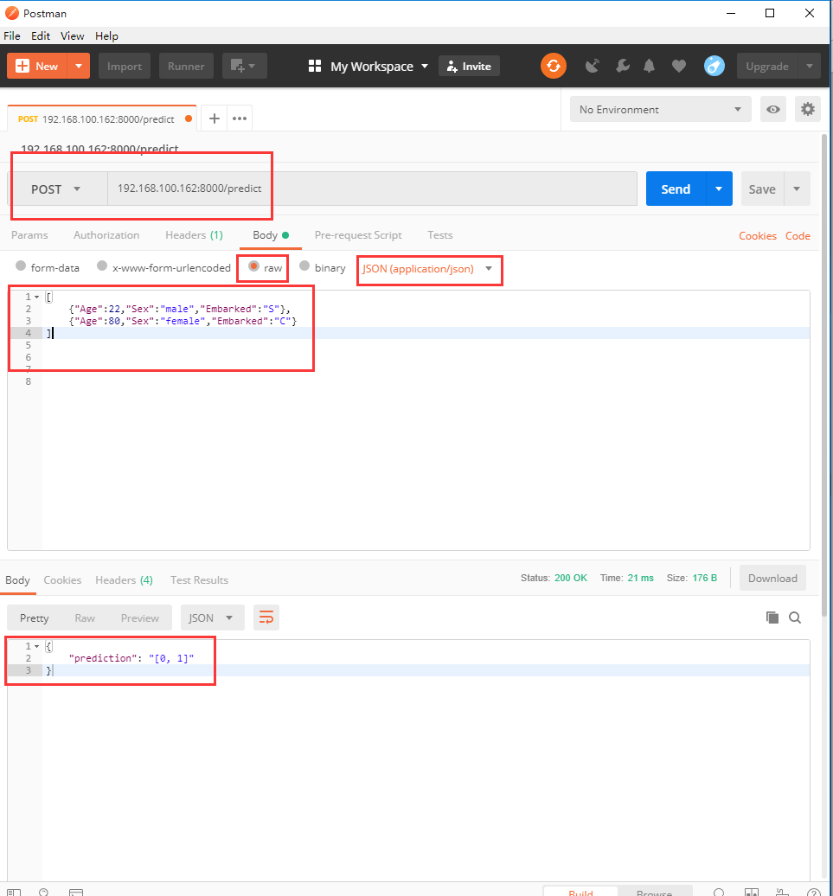Open the Save button dropdown arrow
Screen dimensions: 833x896
[797, 189]
